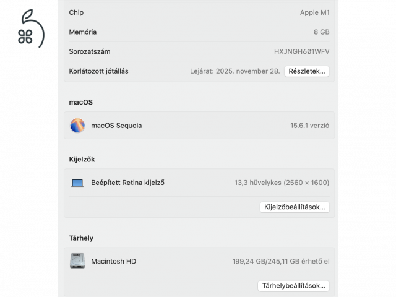Image resolution: width=396 pixels, height=297 pixels.
Task: Click the Részletek… warranty button
Action: [x=307, y=71]
